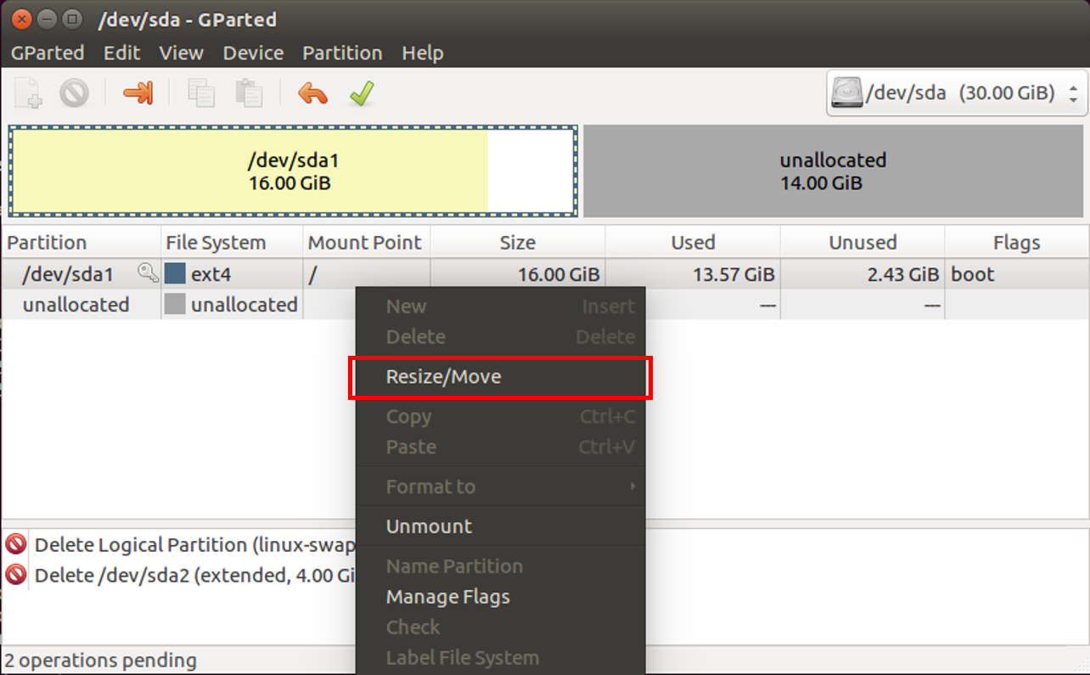The image size is (1090, 675).
Task: Select the /dev/sda1 block in disk map
Action: [293, 171]
